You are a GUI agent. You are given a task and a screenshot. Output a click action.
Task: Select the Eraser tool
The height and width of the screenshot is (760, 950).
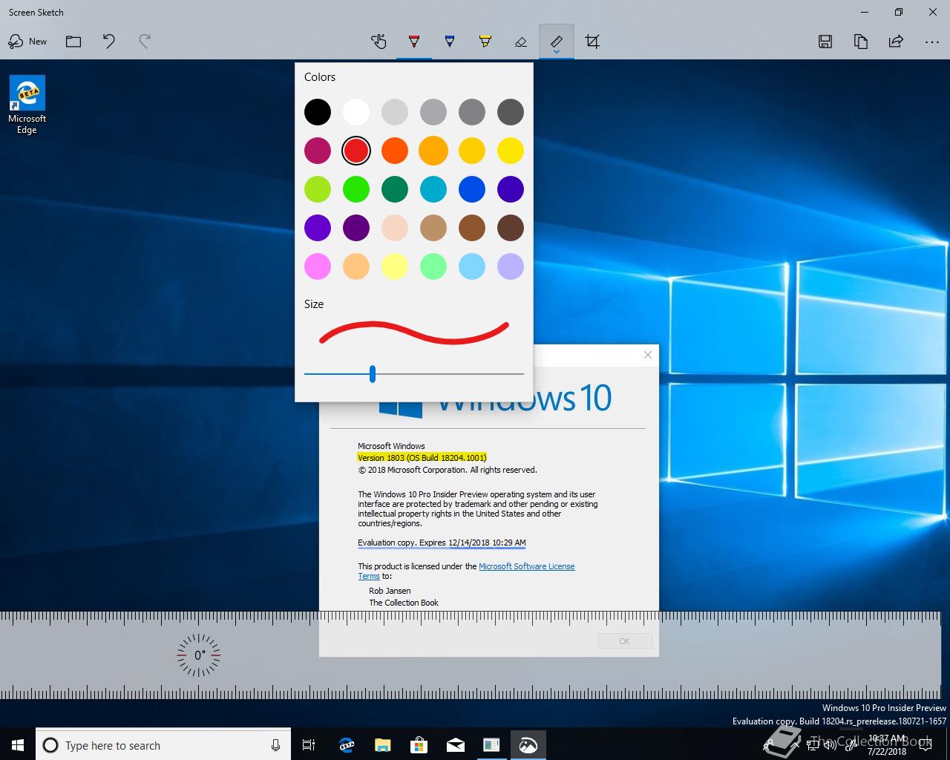(521, 42)
